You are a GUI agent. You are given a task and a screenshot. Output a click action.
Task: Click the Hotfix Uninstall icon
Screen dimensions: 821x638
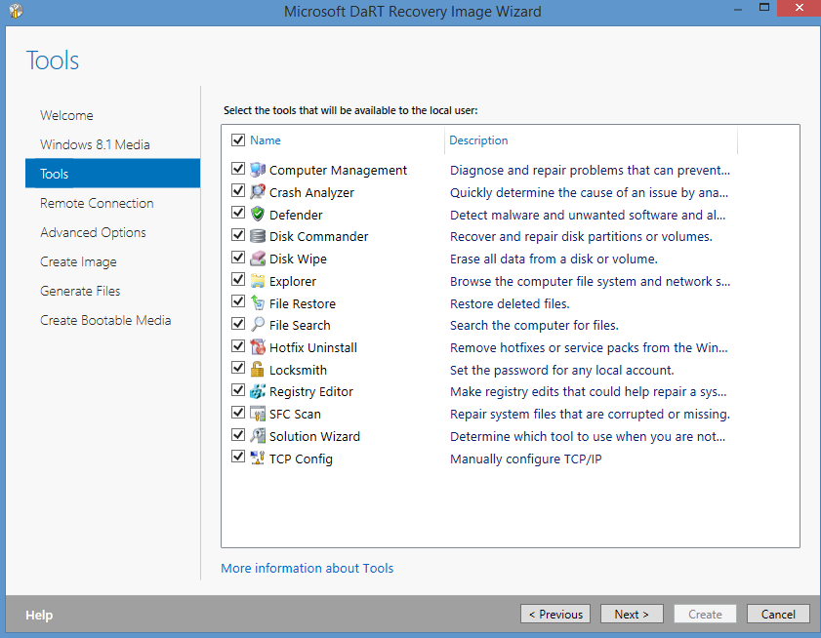point(257,347)
